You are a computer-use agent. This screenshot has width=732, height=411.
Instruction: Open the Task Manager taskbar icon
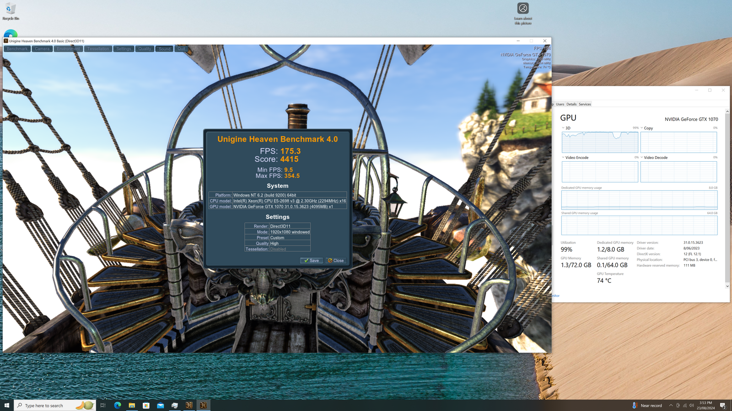point(175,406)
